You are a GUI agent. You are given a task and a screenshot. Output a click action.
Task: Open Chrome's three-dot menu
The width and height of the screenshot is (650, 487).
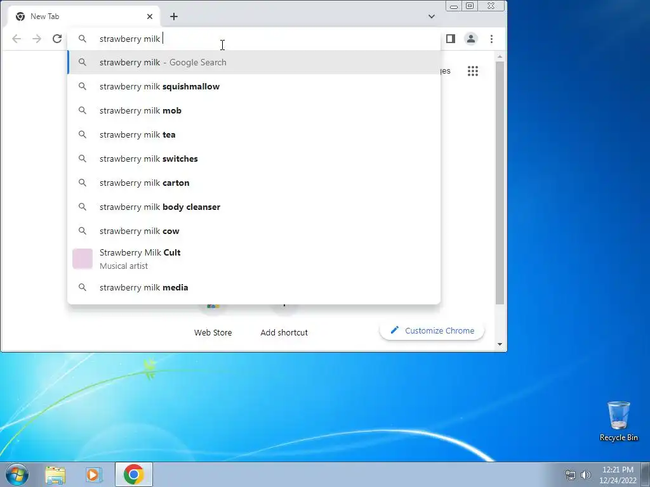pos(492,39)
